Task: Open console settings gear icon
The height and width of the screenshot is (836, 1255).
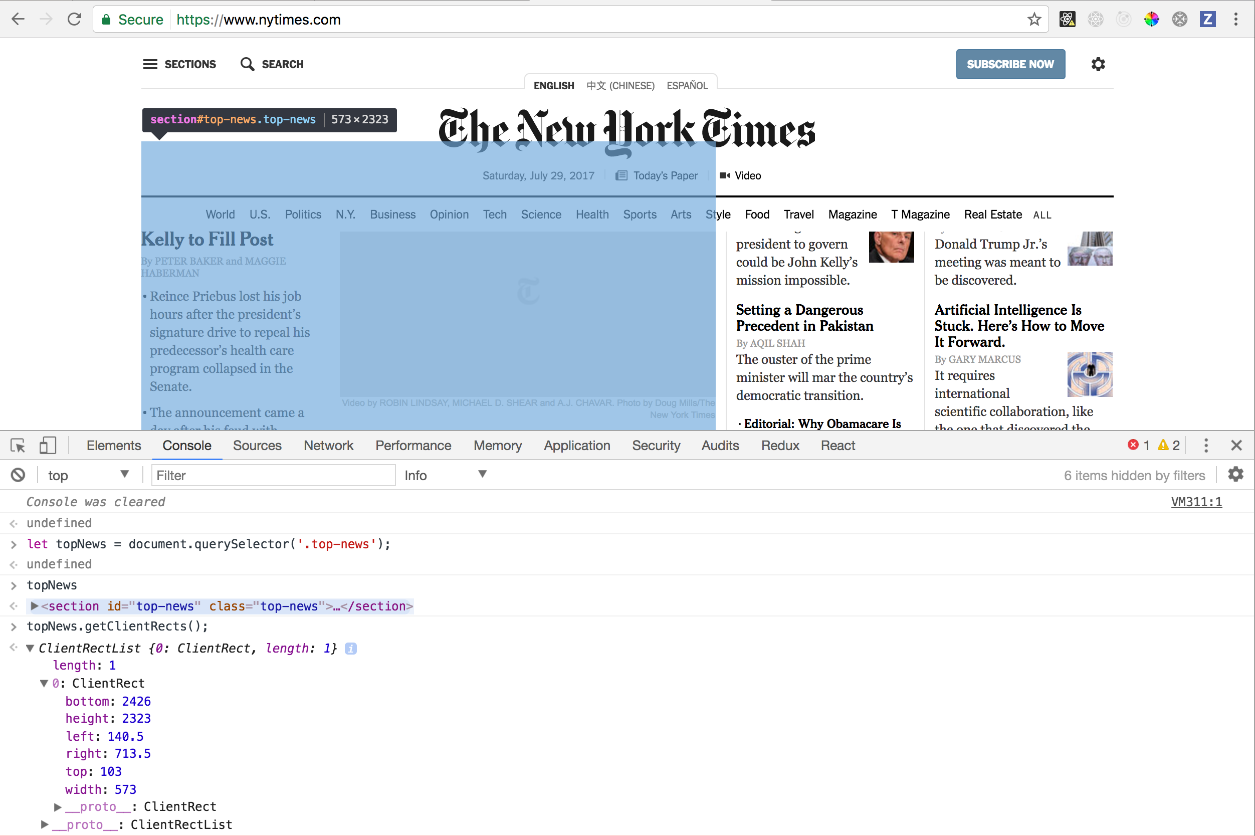Action: 1235,474
